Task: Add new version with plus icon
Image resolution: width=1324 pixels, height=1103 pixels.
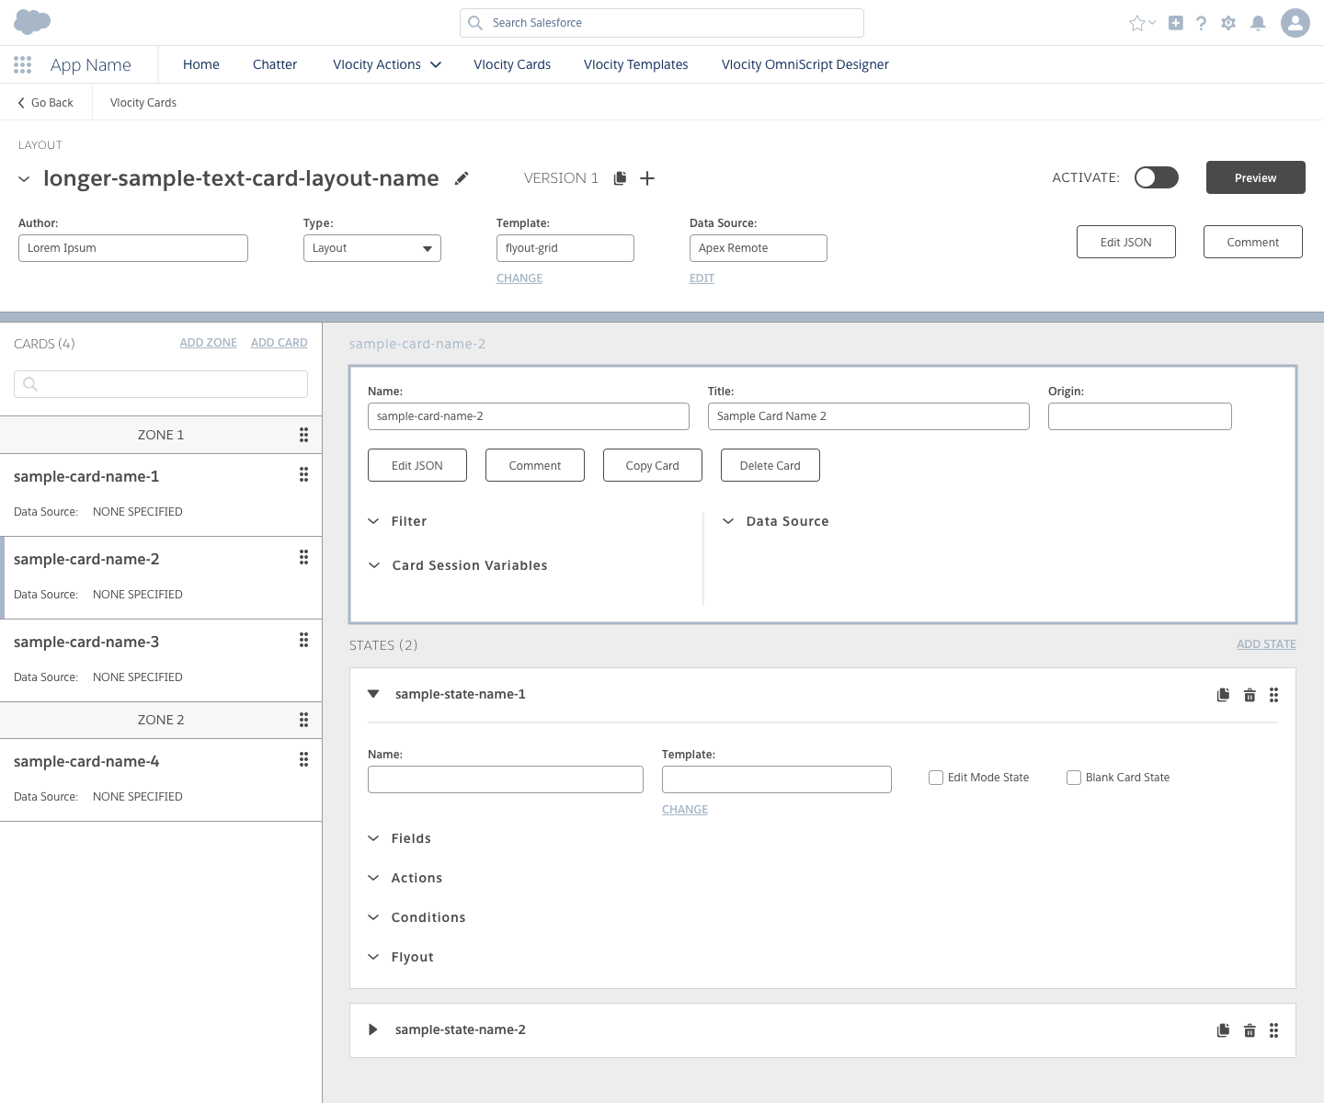Action: pyautogui.click(x=647, y=178)
